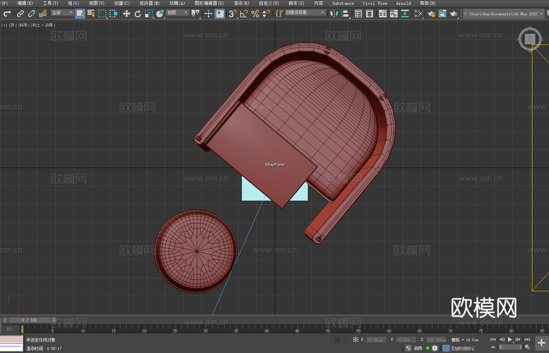The image size is (549, 353).
Task: Click viewport [顶] view label
Action: coord(13,25)
